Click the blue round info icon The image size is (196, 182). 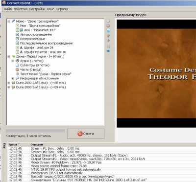point(108,31)
